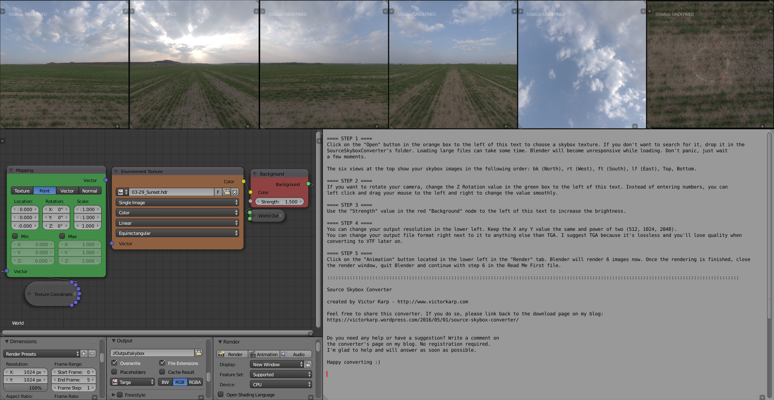Click the Rotation X value field

pyautogui.click(x=56, y=209)
